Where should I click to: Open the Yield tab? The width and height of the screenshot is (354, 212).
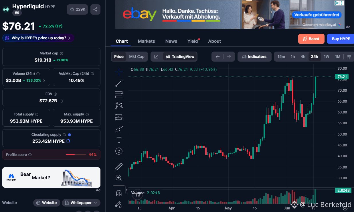193,41
